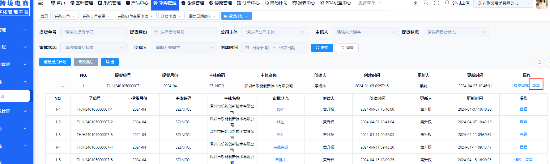
Task: Toggle fullscreen with the expand icon
Action: [x=437, y=3]
